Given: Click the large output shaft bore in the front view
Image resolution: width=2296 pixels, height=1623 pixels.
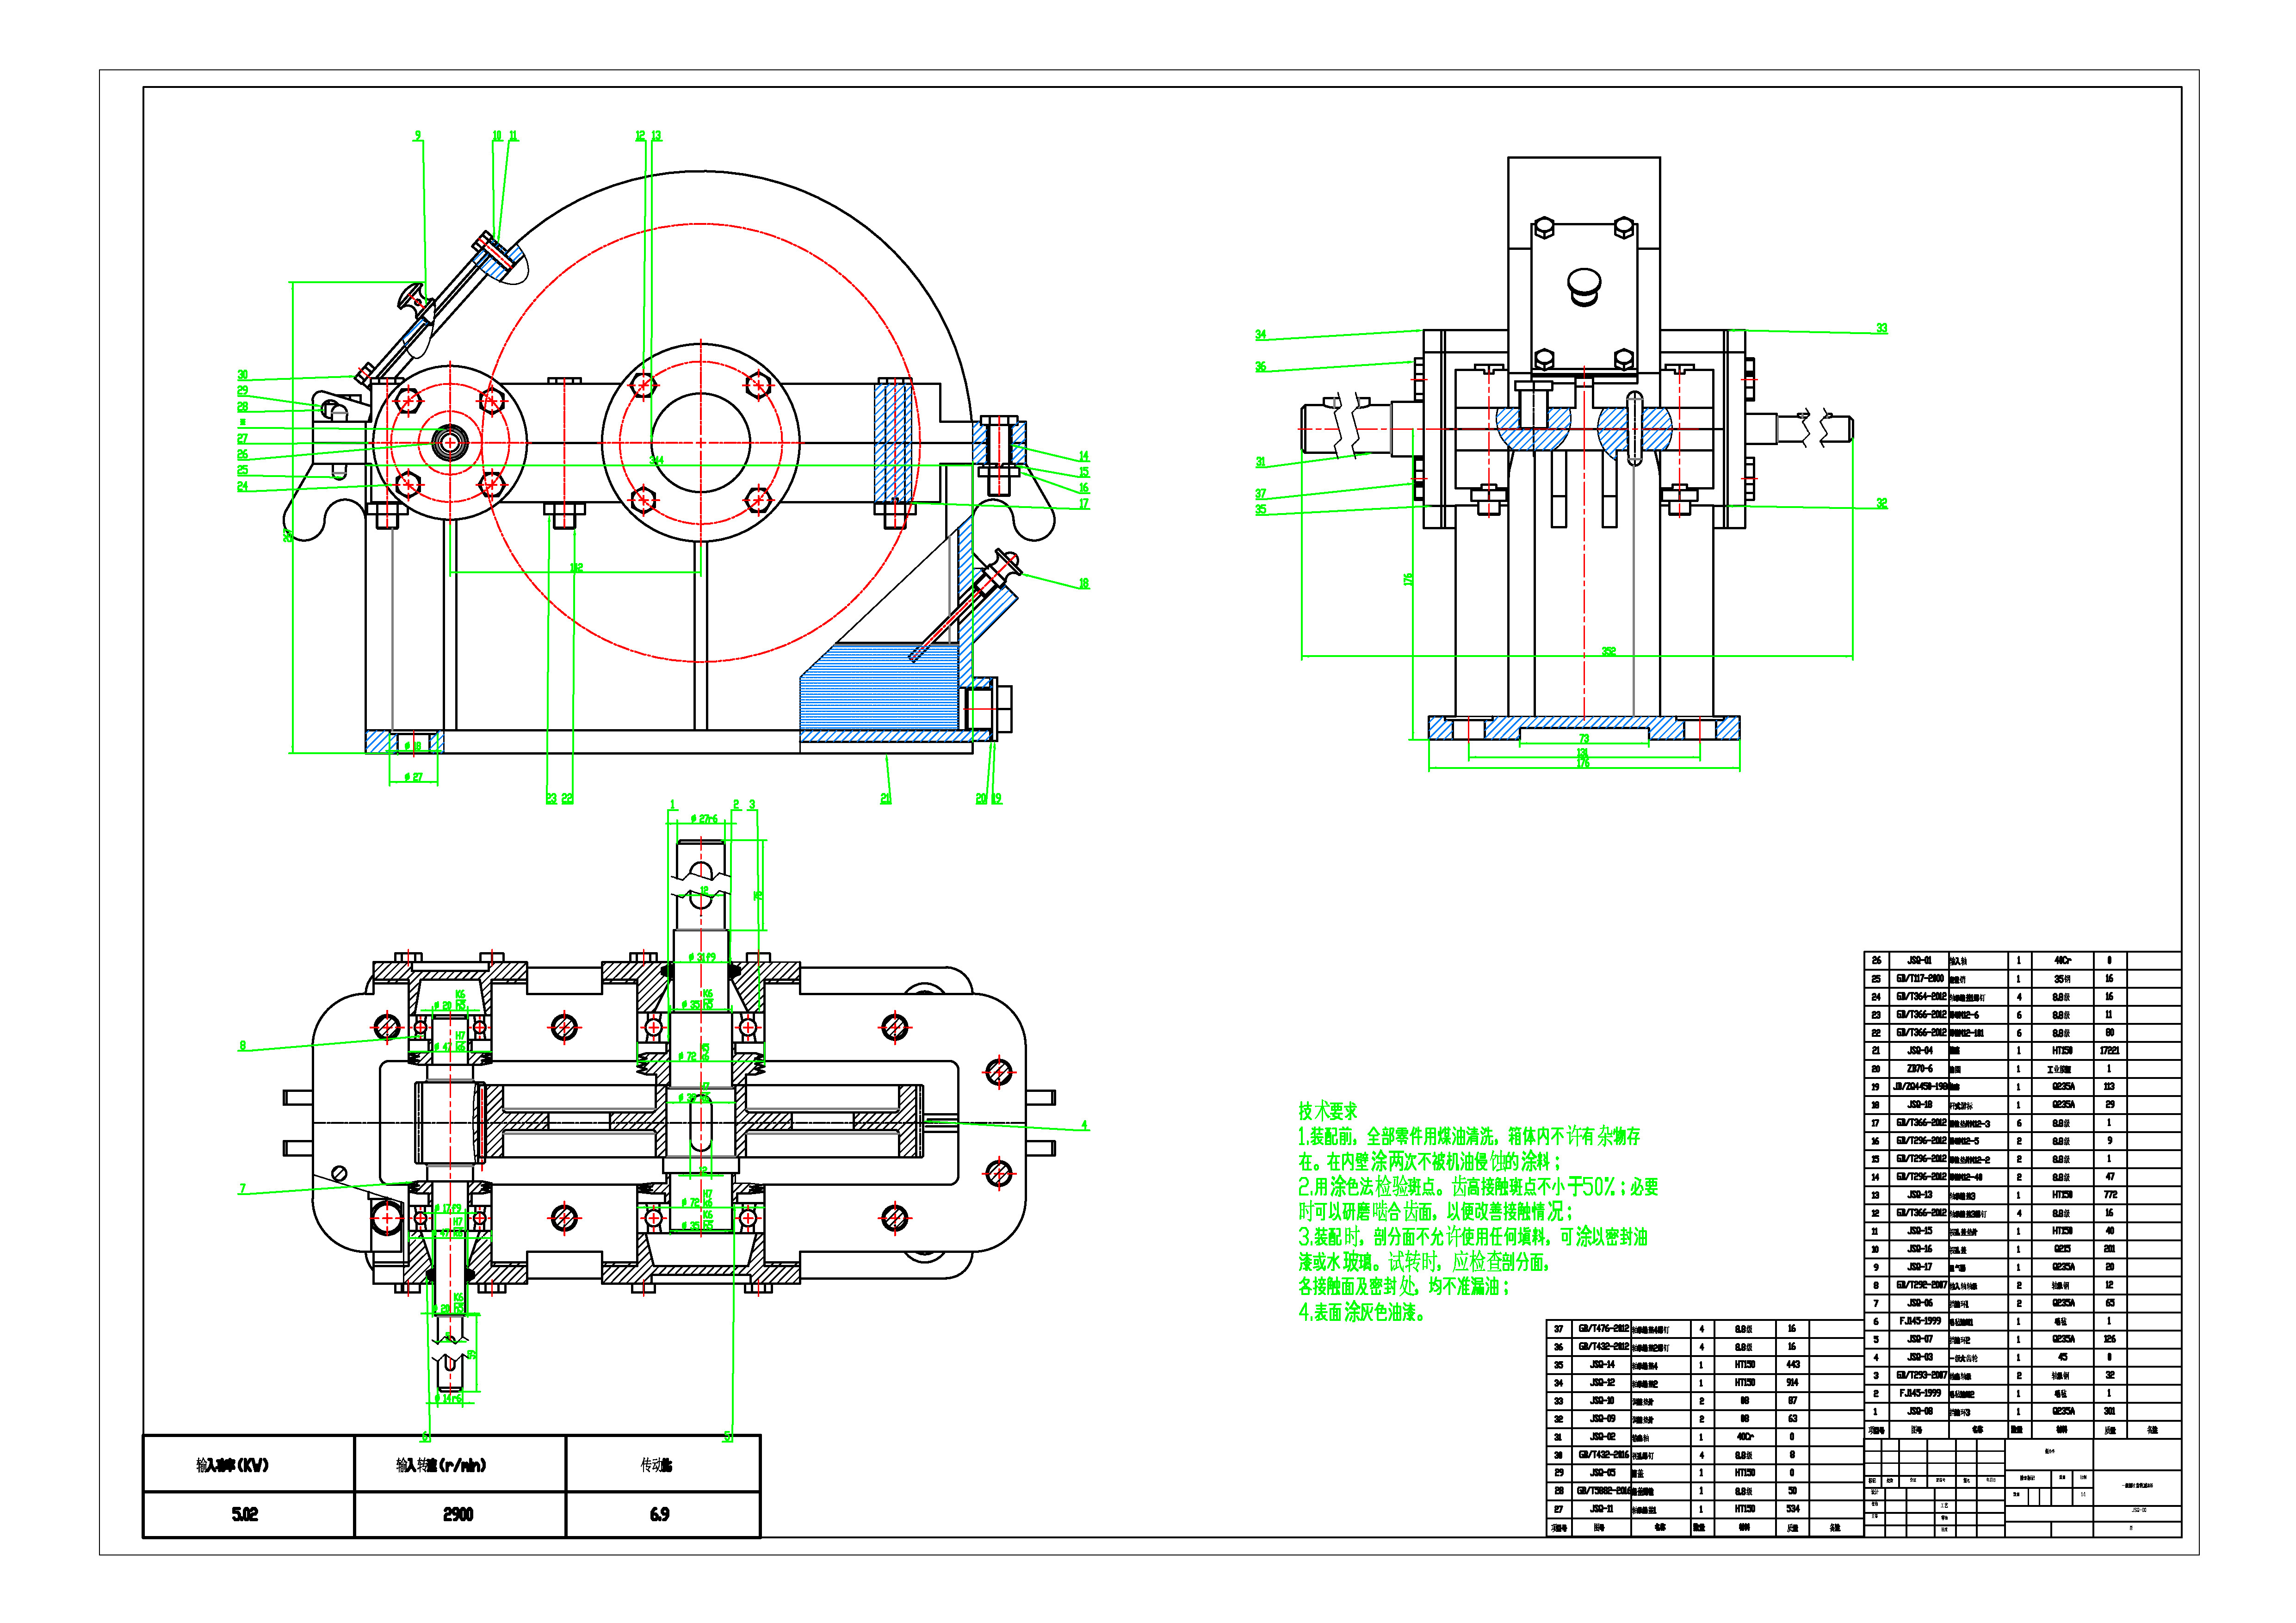Looking at the screenshot, I should coord(700,443).
